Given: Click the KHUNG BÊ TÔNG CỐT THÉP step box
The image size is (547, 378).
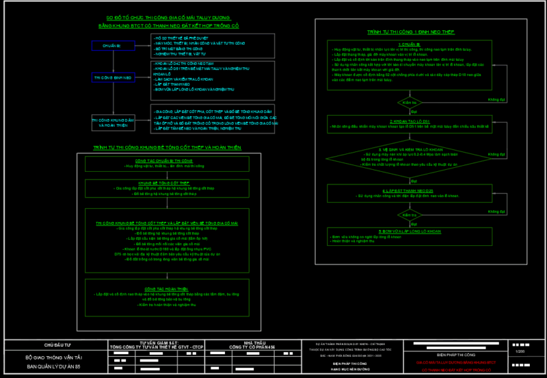Looking at the screenshot, I should (169, 189).
